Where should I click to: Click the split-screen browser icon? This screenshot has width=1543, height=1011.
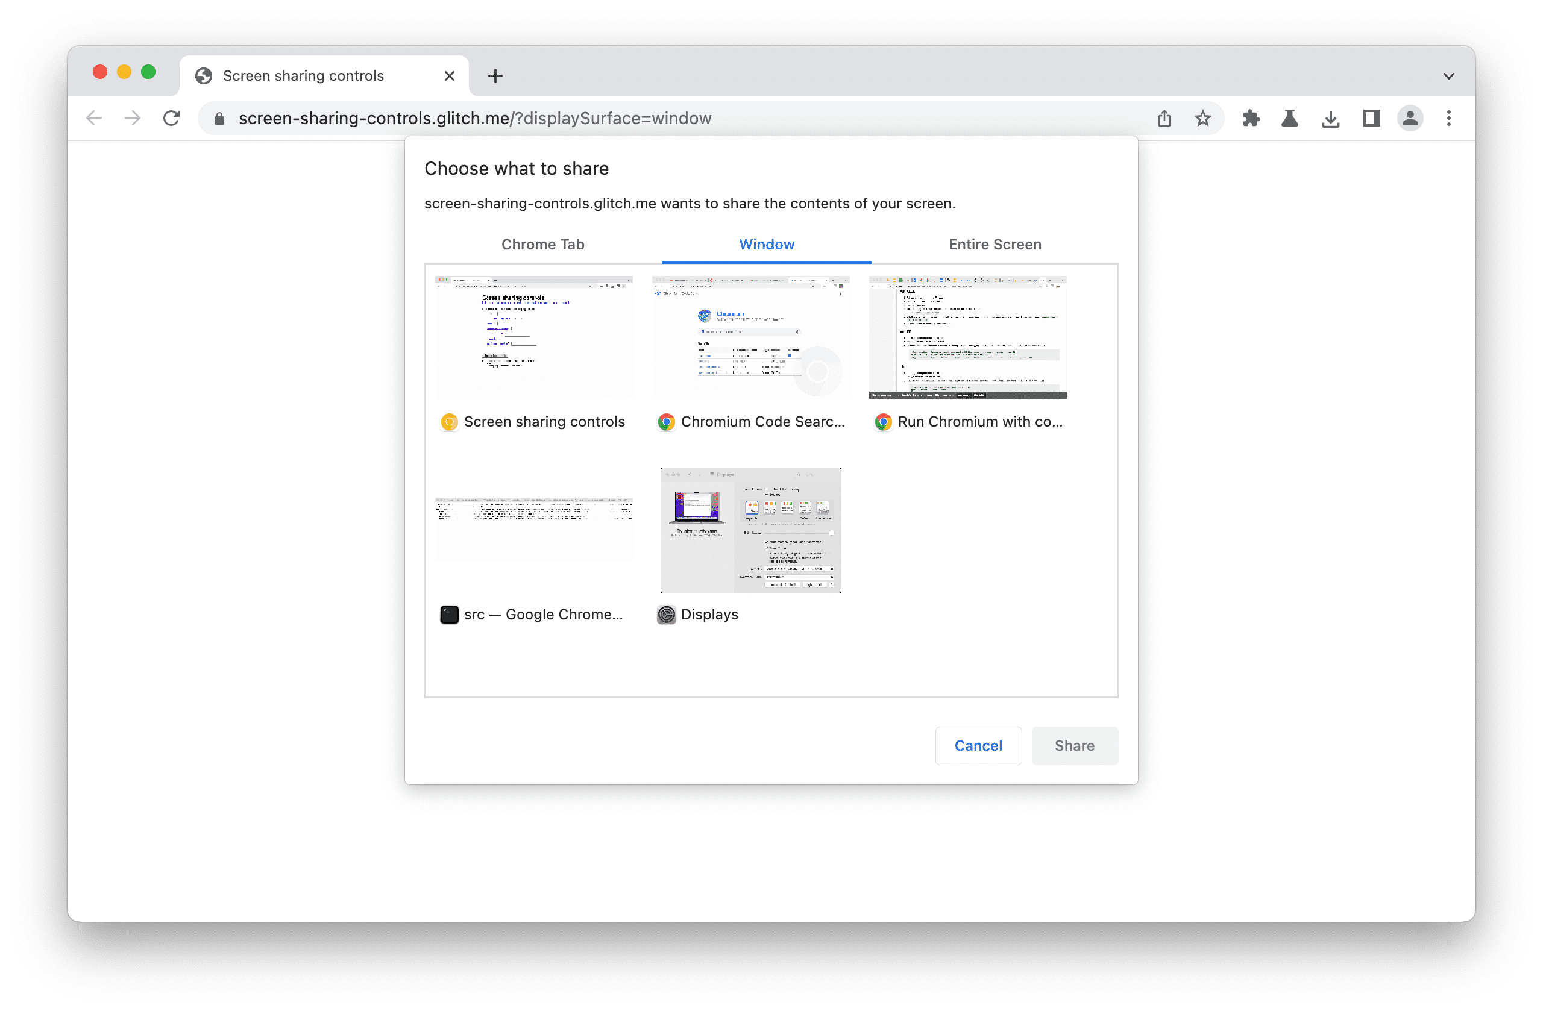[x=1370, y=119]
